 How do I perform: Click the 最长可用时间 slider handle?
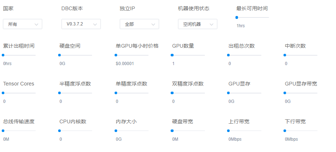[237, 17]
